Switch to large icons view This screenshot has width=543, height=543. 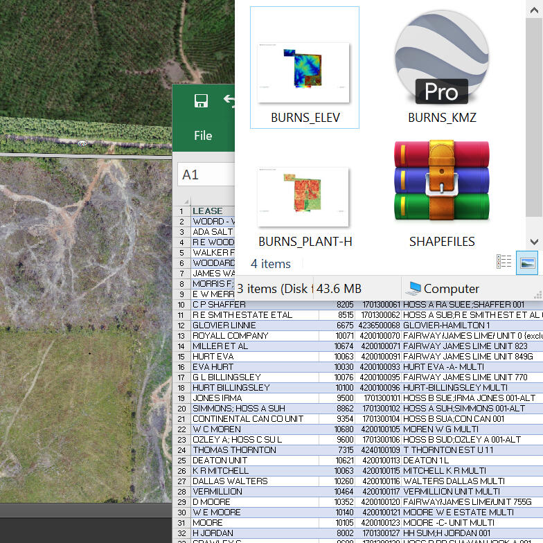(526, 262)
